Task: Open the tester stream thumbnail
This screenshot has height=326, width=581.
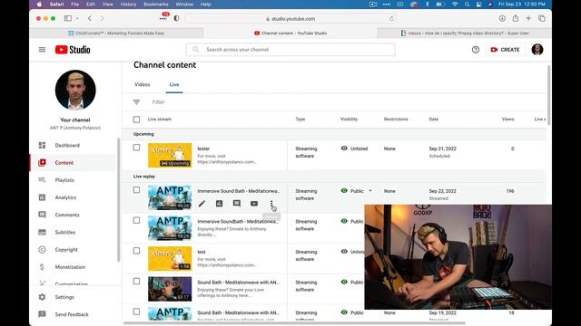Action: tap(170, 155)
